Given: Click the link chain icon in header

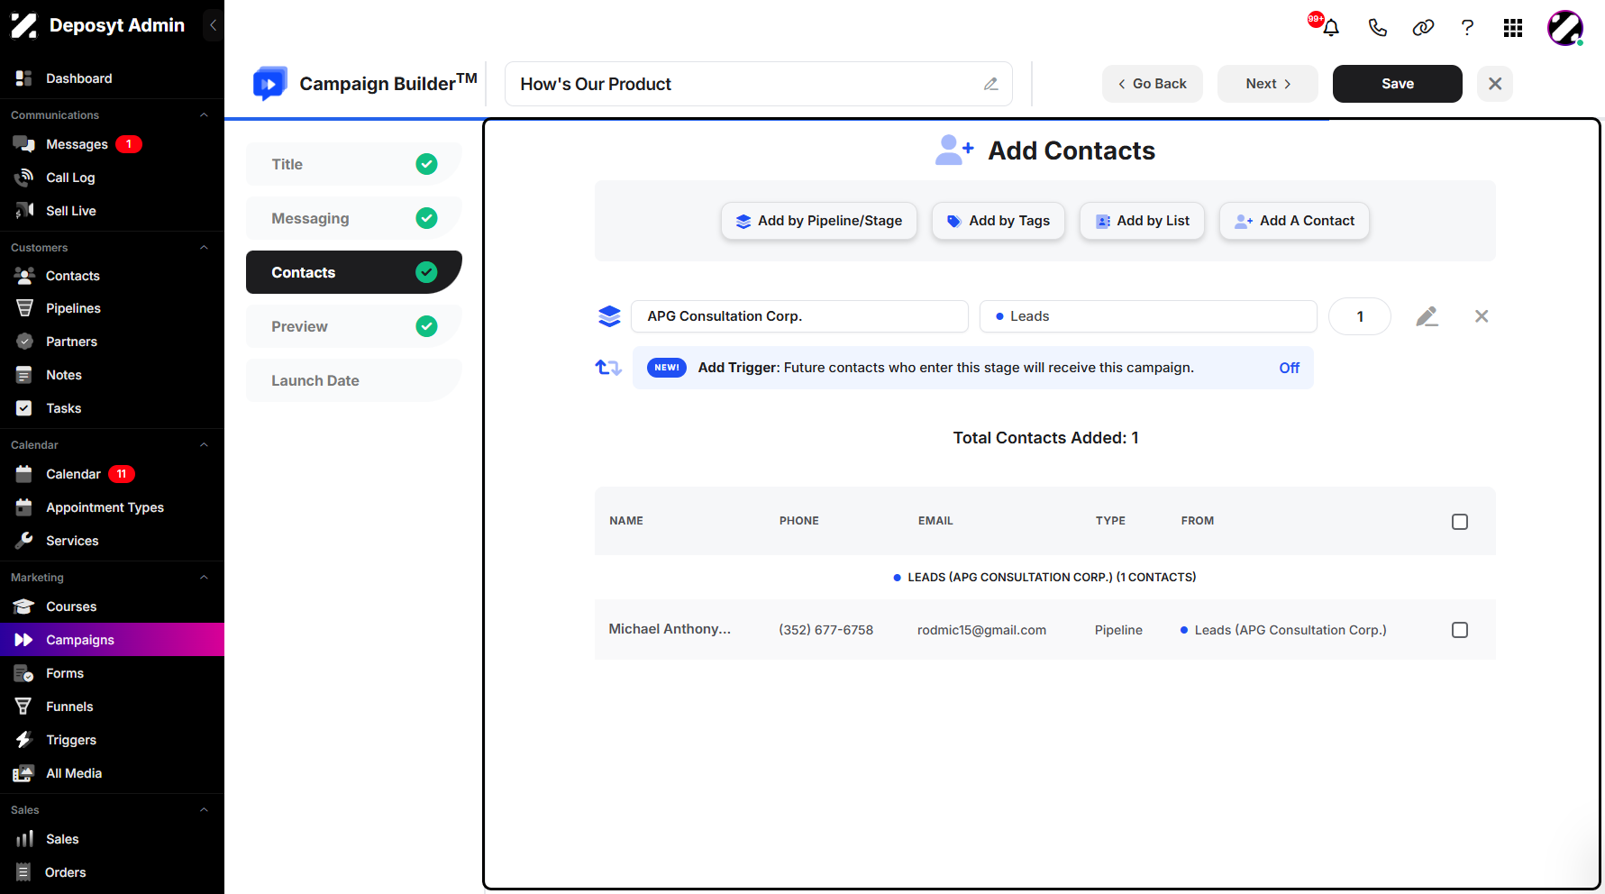Looking at the screenshot, I should (1423, 27).
